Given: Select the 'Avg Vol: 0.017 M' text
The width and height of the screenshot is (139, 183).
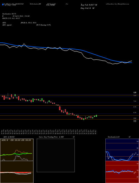Looking at the screenshot, I should point(89,5).
